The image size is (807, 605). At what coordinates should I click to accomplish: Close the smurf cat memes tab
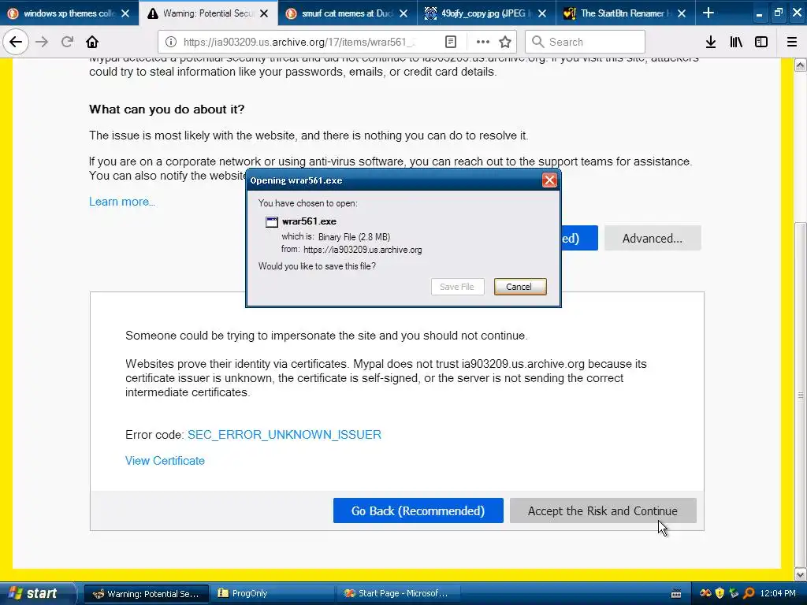click(403, 13)
